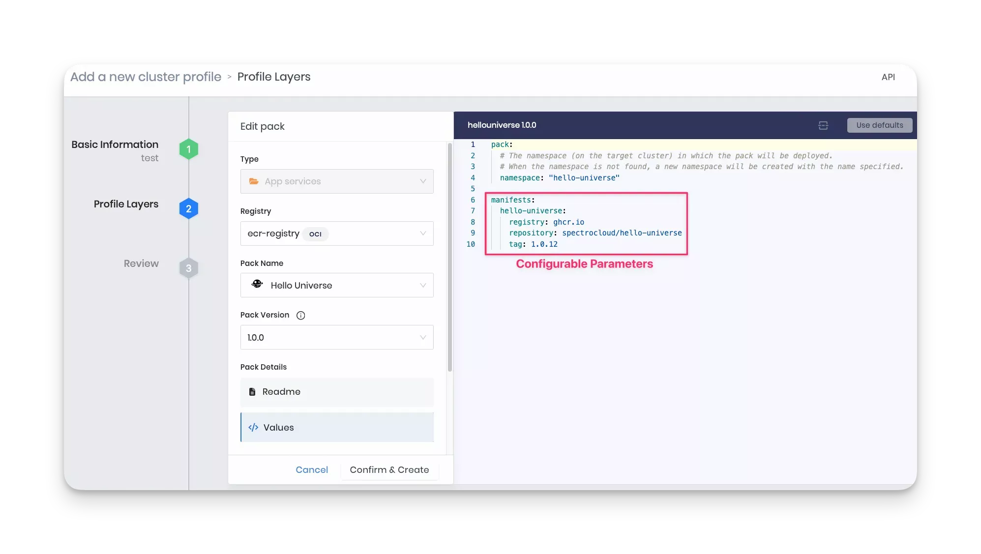Screen dimensions: 981x554
Task: Click the API link in header
Action: click(888, 77)
